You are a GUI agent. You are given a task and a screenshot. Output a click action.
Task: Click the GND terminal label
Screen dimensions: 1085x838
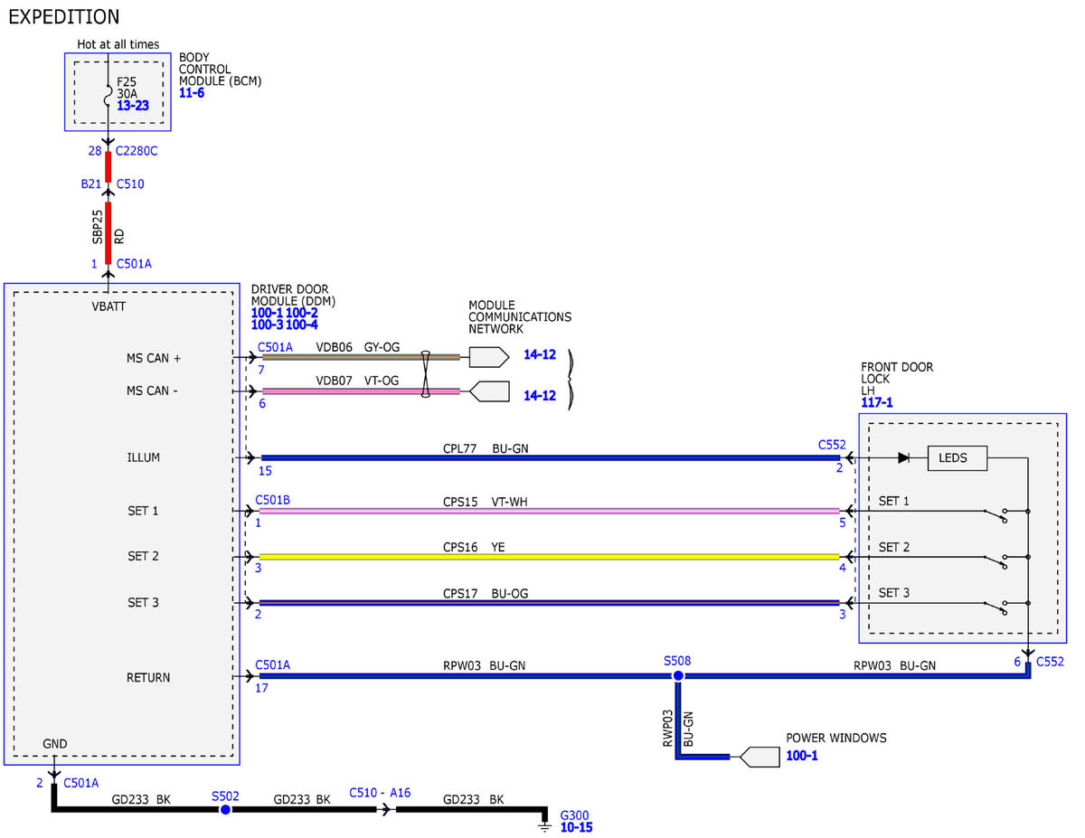[55, 744]
